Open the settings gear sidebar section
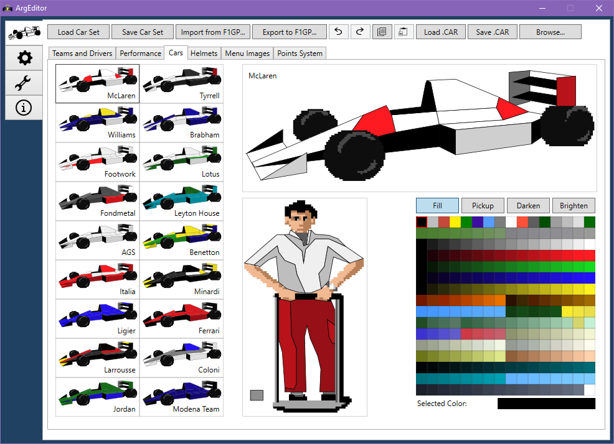The width and height of the screenshot is (614, 444). click(24, 58)
